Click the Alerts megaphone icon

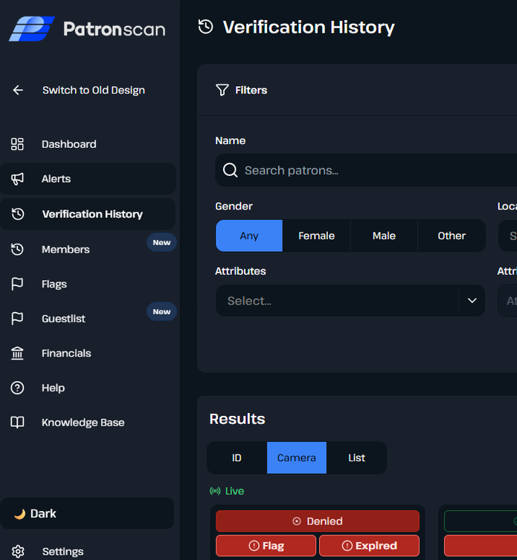[x=17, y=179]
